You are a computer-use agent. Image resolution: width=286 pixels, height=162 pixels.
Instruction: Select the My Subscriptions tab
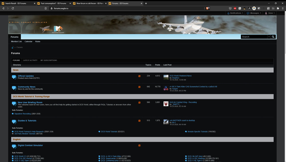[49, 60]
